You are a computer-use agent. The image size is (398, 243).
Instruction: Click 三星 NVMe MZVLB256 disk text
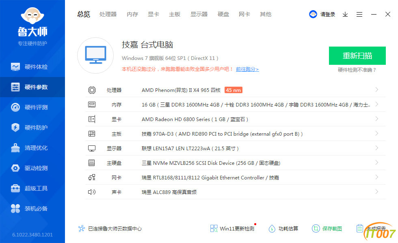point(211,163)
